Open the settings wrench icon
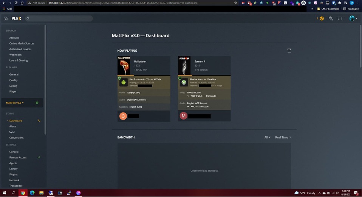Screen dimensions: 362x197 [331, 18]
